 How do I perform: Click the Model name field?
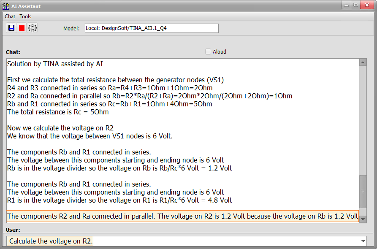(152, 28)
